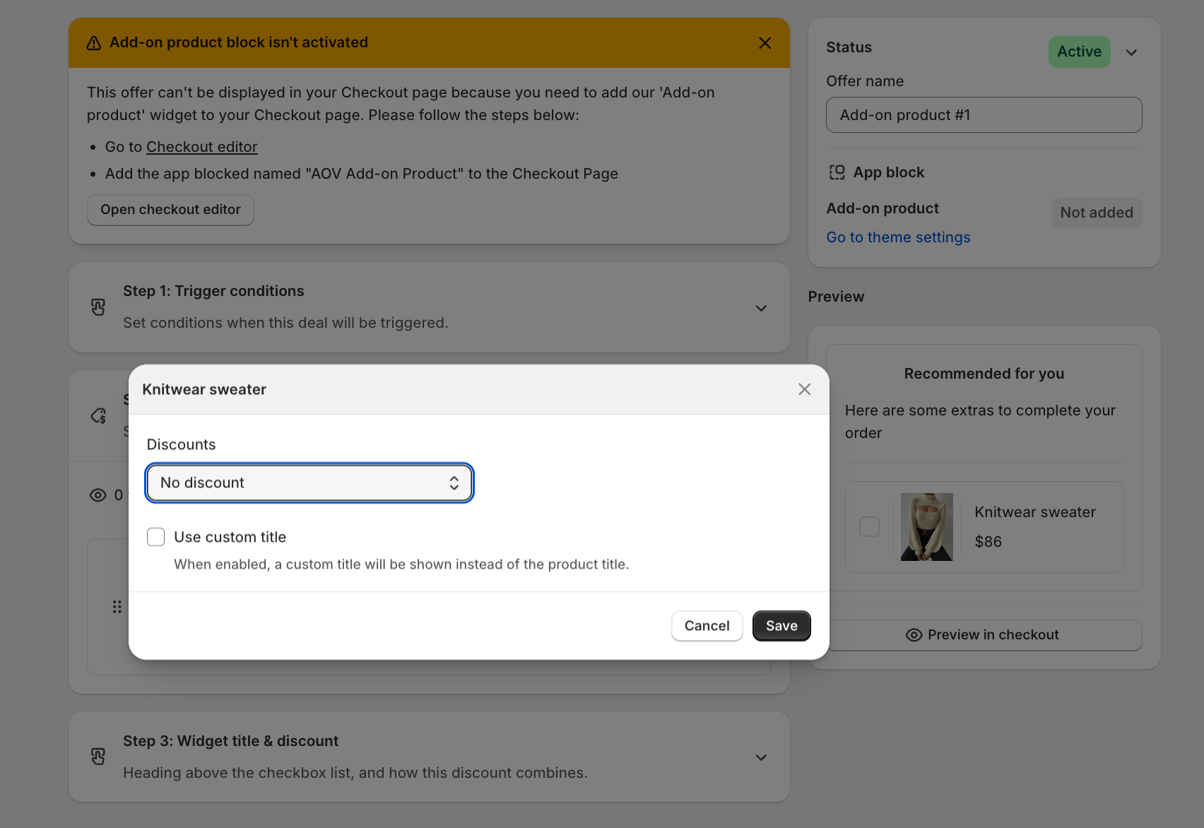Click the Discounts label in dialog

pos(181,444)
